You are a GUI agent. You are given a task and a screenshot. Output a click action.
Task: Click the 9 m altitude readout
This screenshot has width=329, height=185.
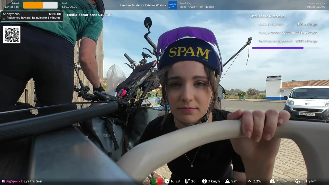coord(234,181)
